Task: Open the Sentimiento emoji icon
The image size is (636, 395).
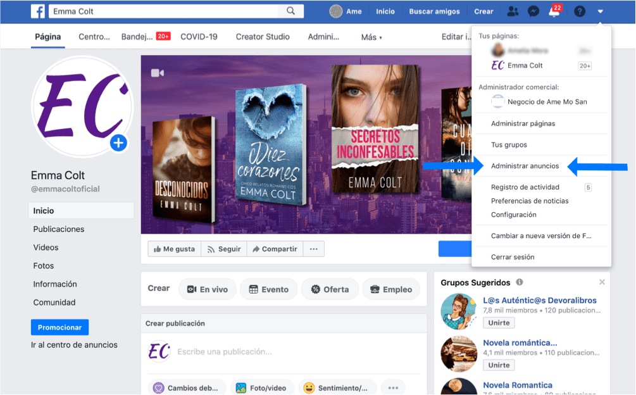Action: (x=309, y=387)
